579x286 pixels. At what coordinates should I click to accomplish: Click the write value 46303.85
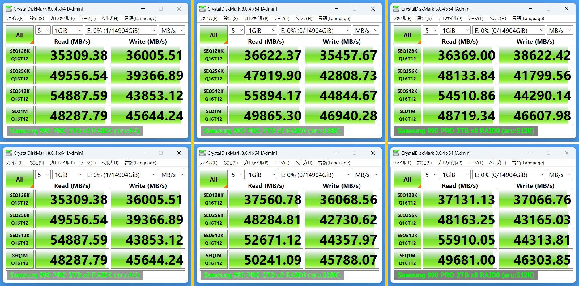click(536, 259)
